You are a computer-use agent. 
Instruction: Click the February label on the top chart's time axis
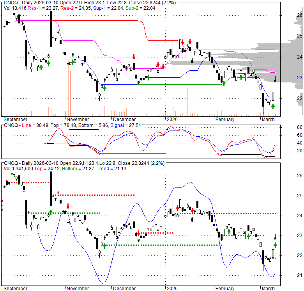click(224, 120)
